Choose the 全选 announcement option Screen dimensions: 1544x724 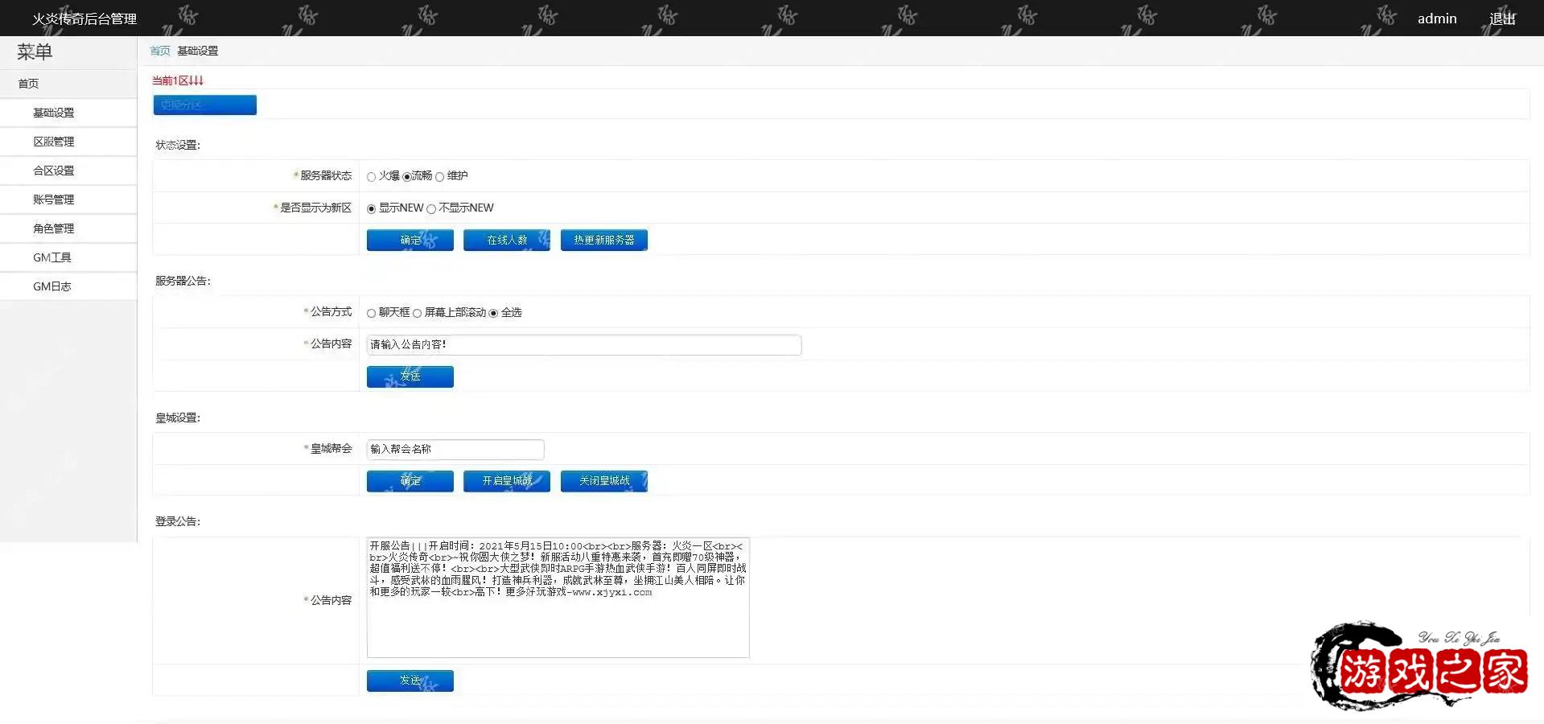[x=494, y=313]
